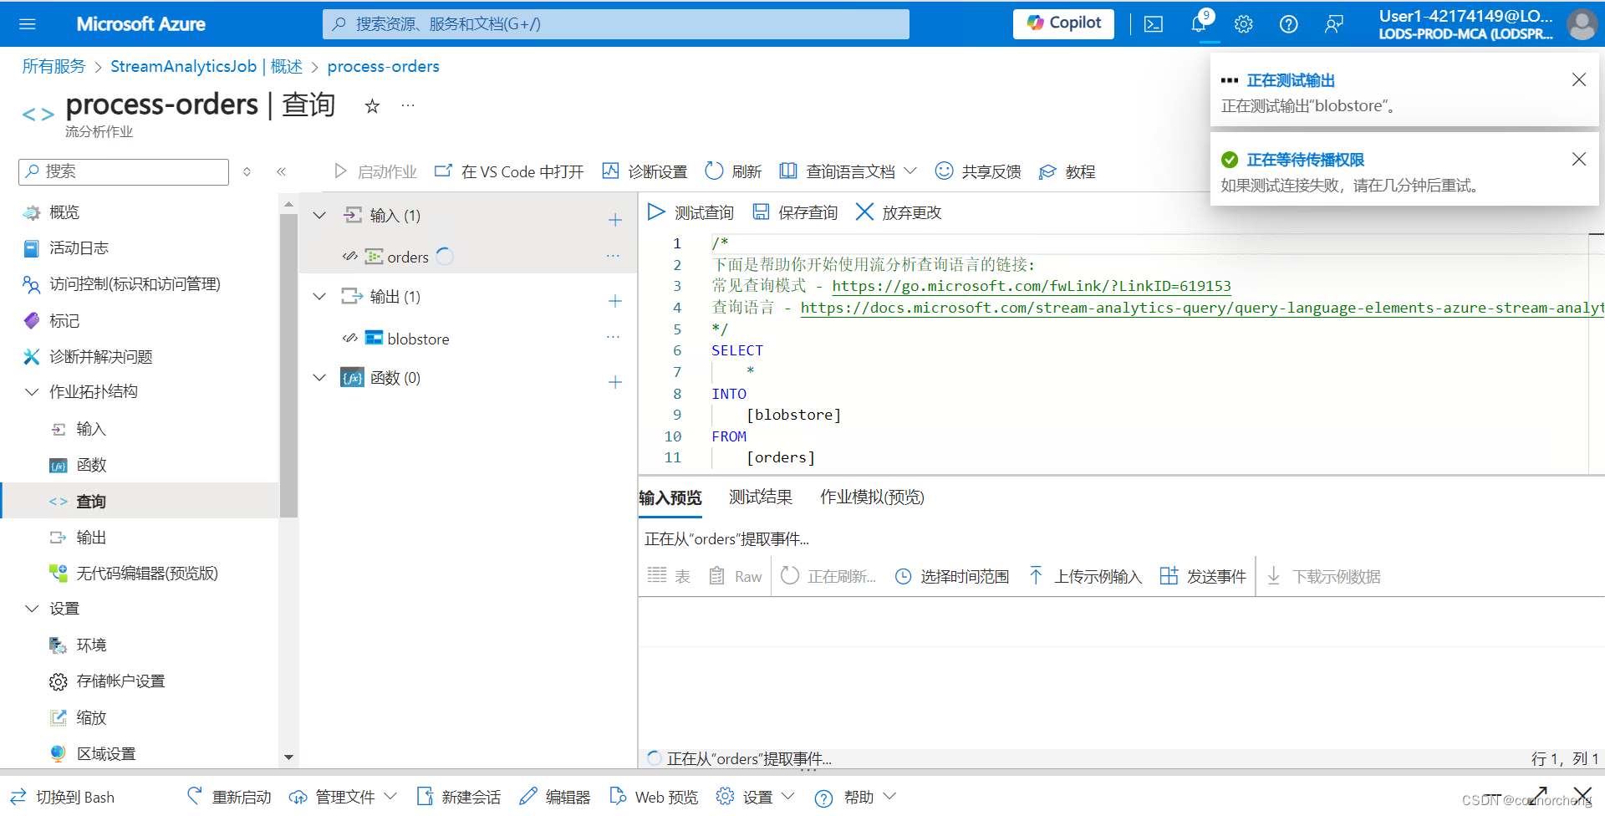Follow the go.microsoft.com fwLink URL
The width and height of the screenshot is (1605, 816).
(1032, 286)
